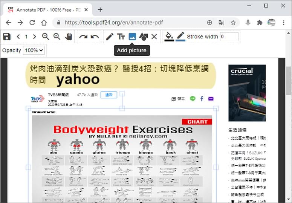Click the yahoo text annotation
The height and width of the screenshot is (203, 292).
tap(78, 79)
